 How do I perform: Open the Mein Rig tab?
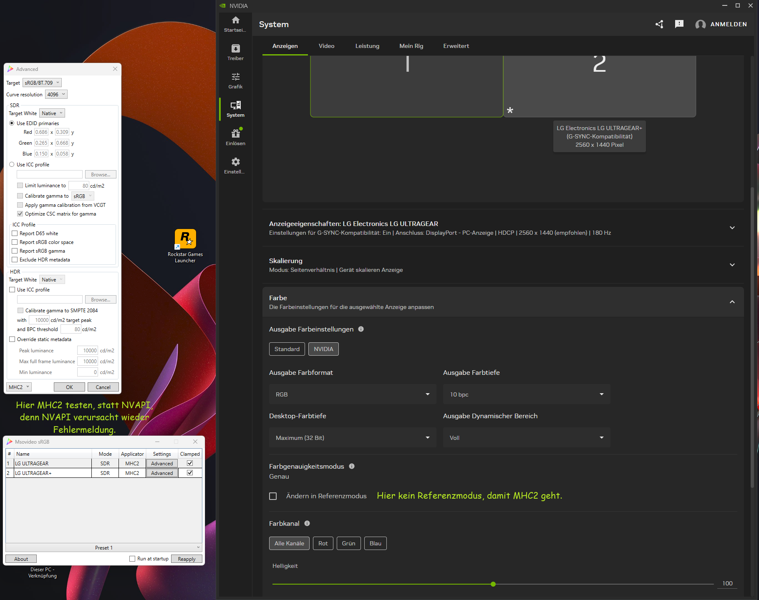(x=411, y=46)
